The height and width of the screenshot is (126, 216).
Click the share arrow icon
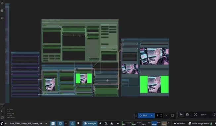[118, 123]
